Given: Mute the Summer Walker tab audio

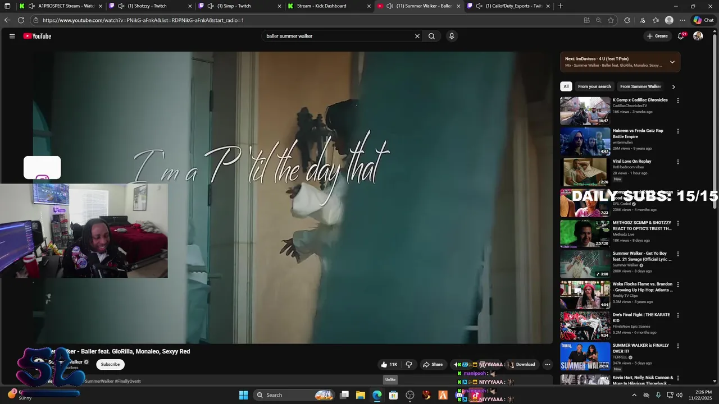Looking at the screenshot, I should tap(389, 6).
